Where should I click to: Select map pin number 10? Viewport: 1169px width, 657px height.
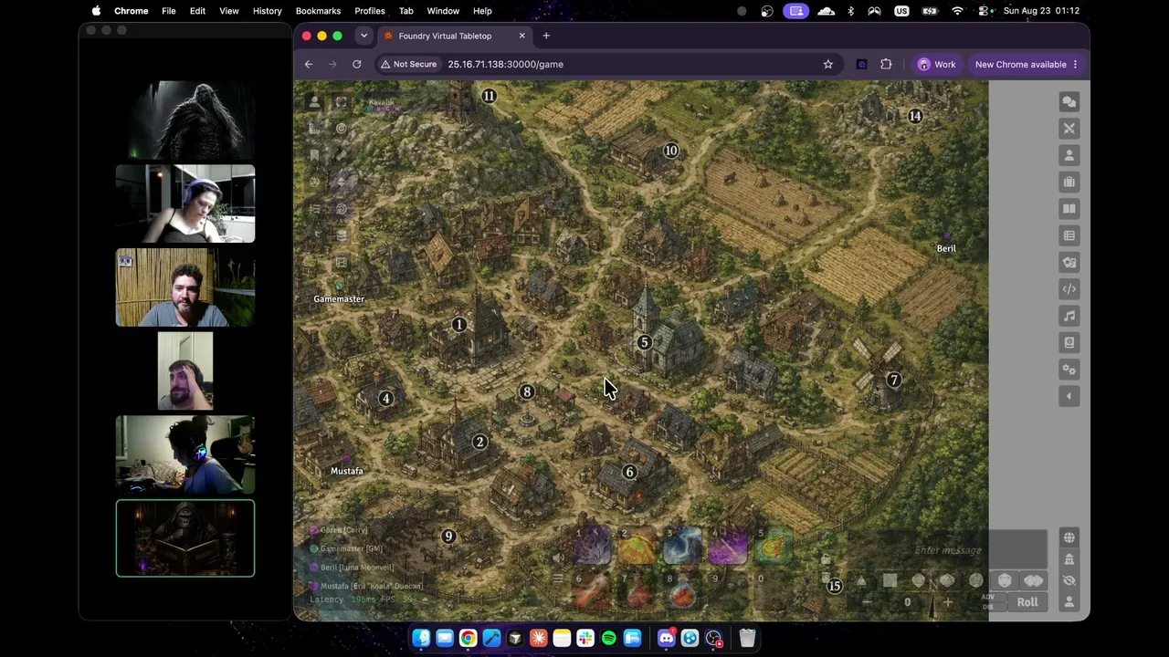pyautogui.click(x=671, y=151)
